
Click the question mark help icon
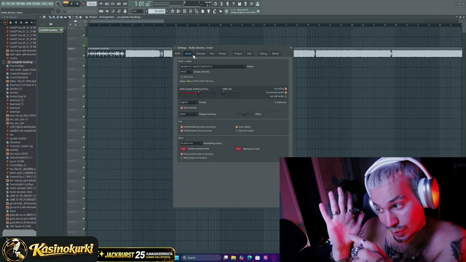coord(233,4)
